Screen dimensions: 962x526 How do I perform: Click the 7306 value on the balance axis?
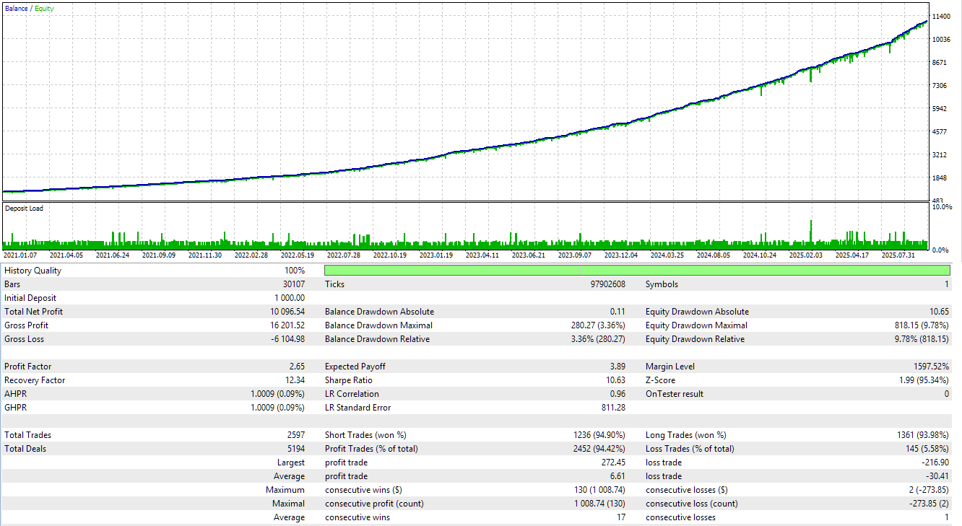pyautogui.click(x=940, y=86)
